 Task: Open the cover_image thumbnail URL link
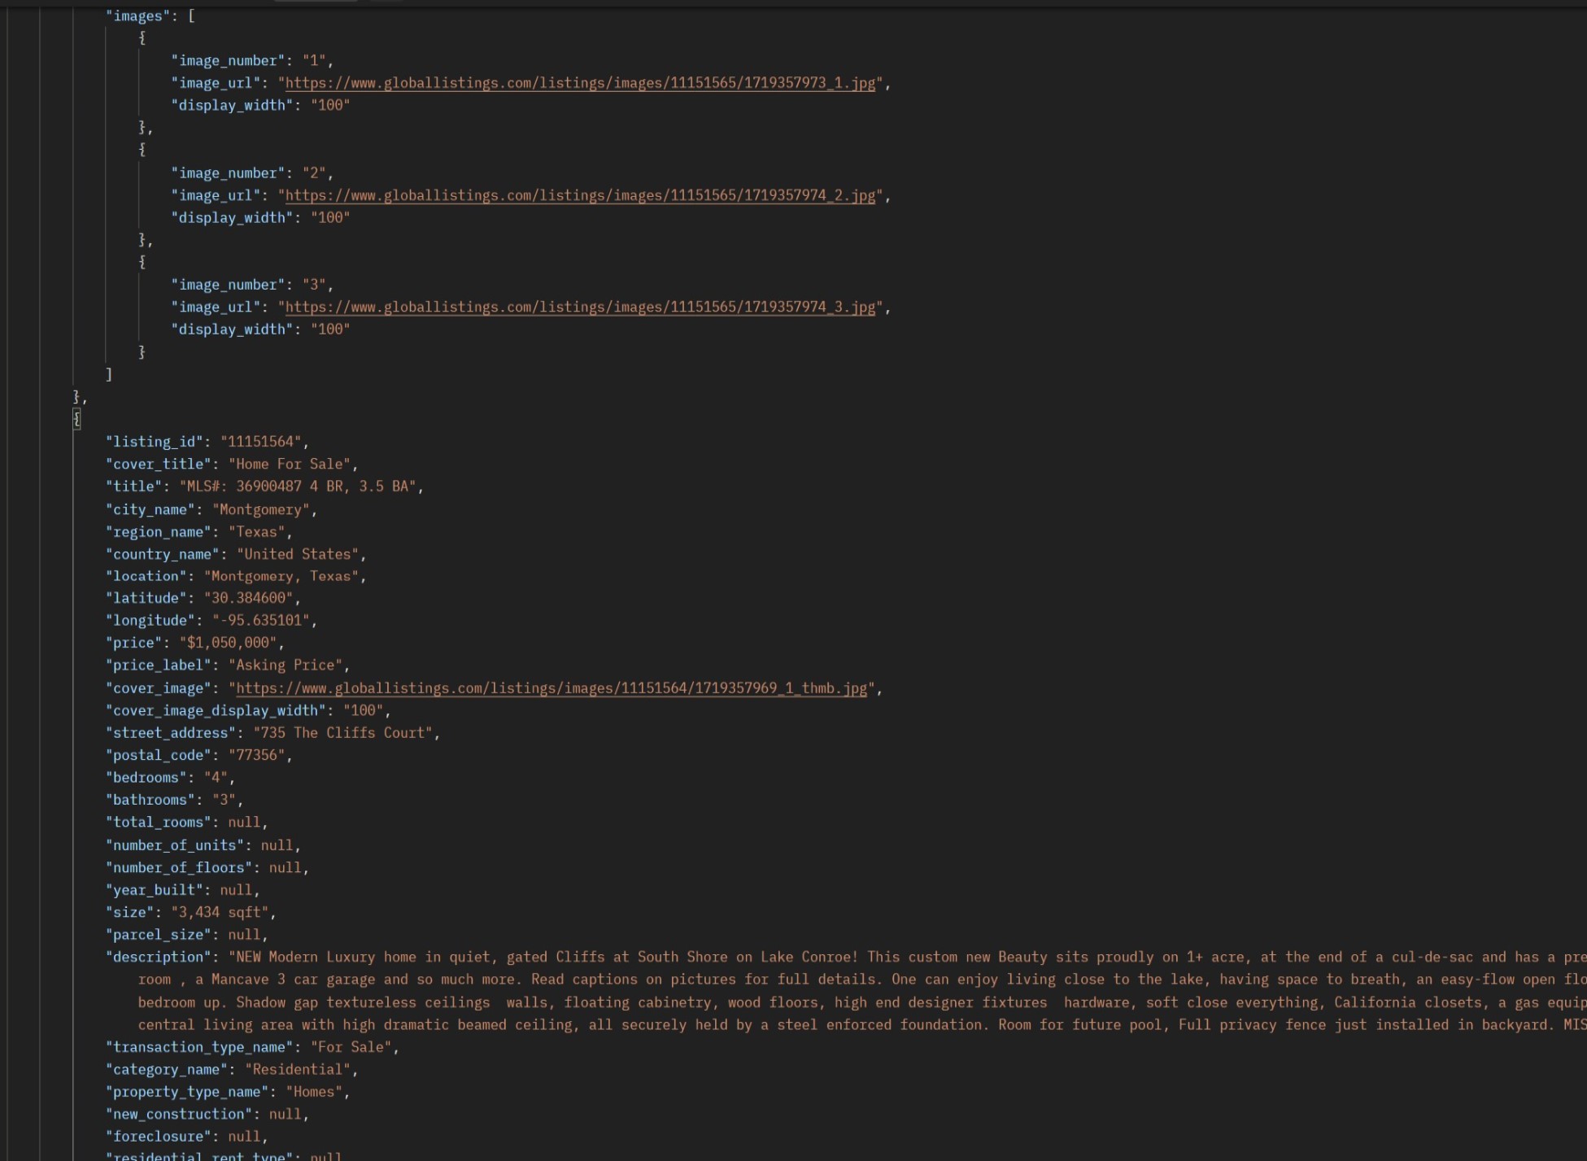(x=552, y=688)
